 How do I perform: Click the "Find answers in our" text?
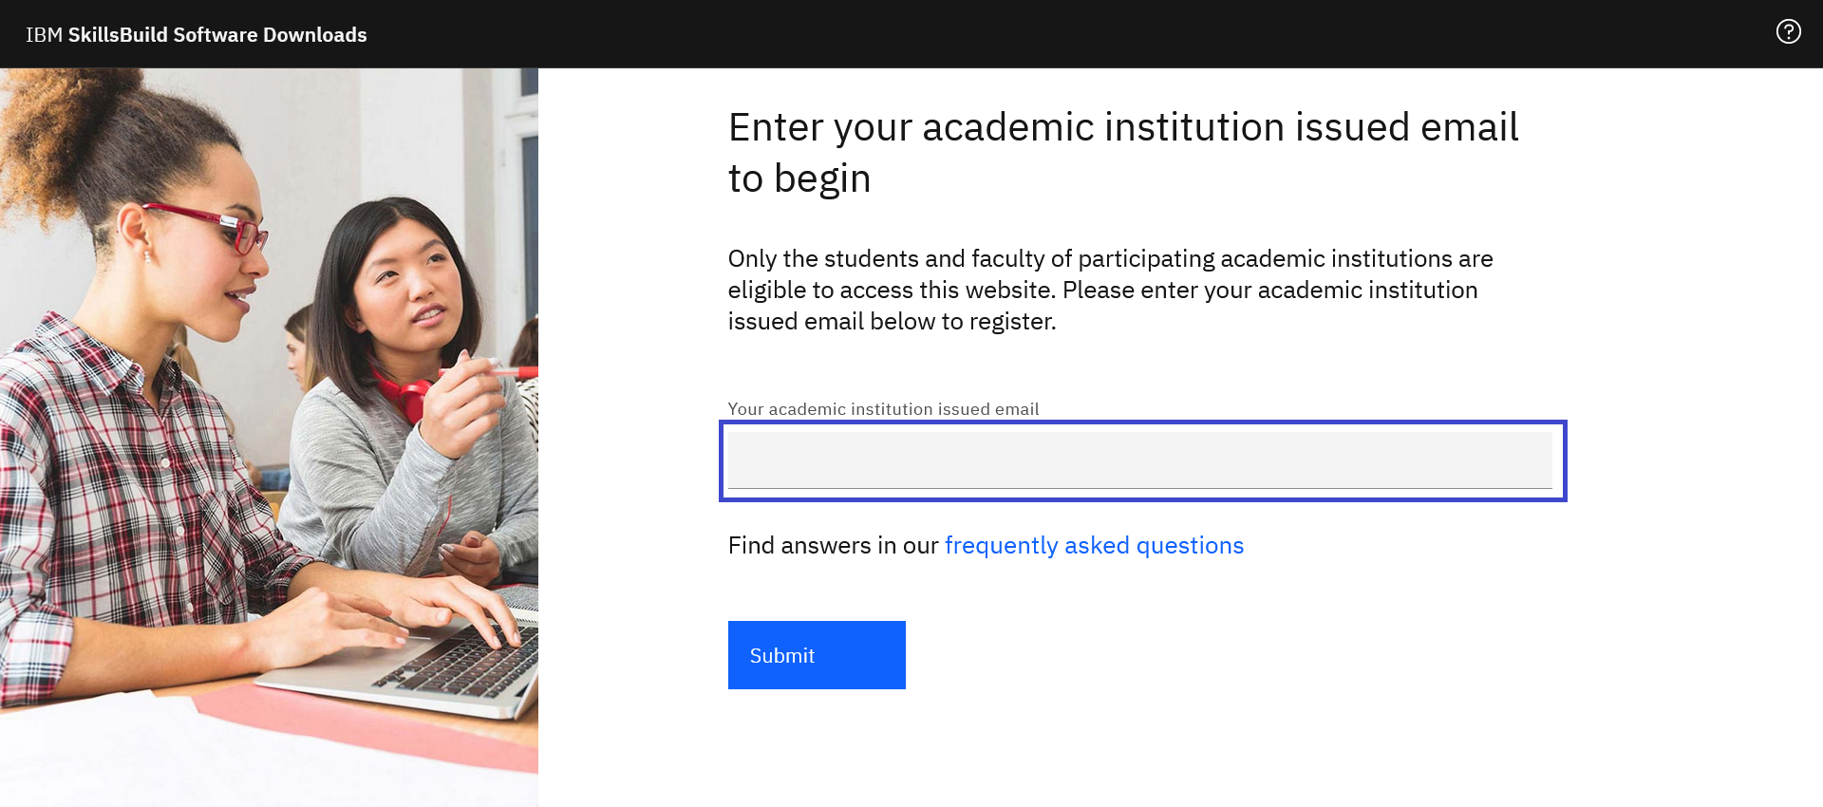pos(833,546)
